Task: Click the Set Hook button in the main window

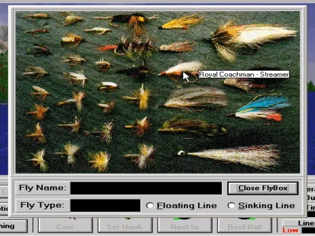Action: (125, 226)
